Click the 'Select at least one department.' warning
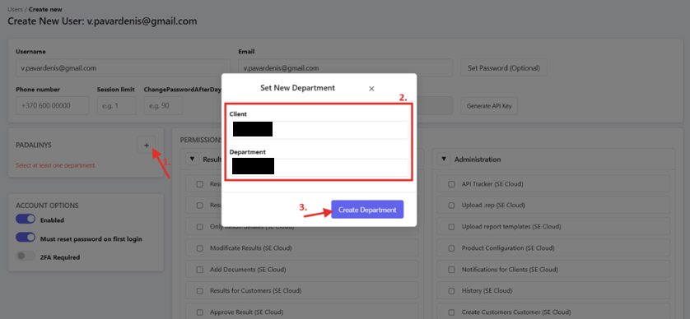 (x=56, y=165)
